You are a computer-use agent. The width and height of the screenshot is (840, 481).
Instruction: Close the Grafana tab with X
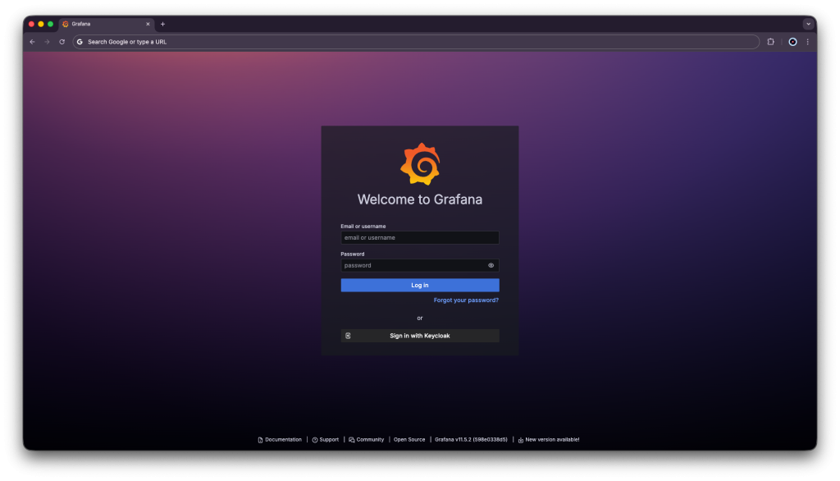tap(148, 24)
